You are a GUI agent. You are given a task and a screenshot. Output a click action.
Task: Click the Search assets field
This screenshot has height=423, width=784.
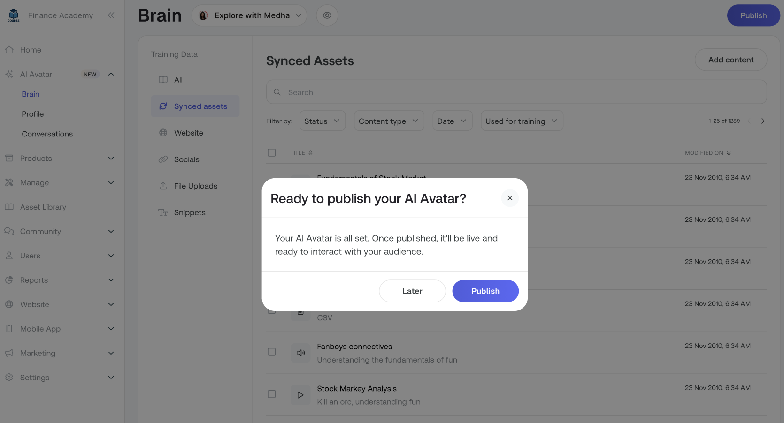[516, 92]
